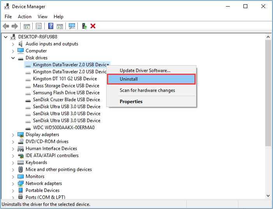Viewport: 273px width, 209px height.
Task: Expand Human Interface Devices category
Action: (x=13, y=149)
